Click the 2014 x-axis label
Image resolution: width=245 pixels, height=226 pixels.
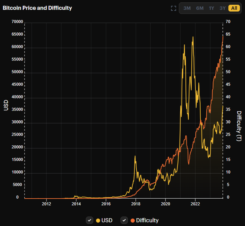point(76,204)
